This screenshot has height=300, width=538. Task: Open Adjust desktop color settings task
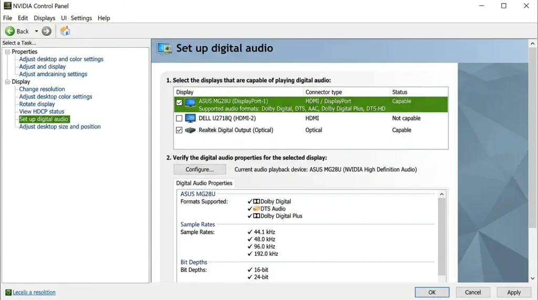[56, 97]
